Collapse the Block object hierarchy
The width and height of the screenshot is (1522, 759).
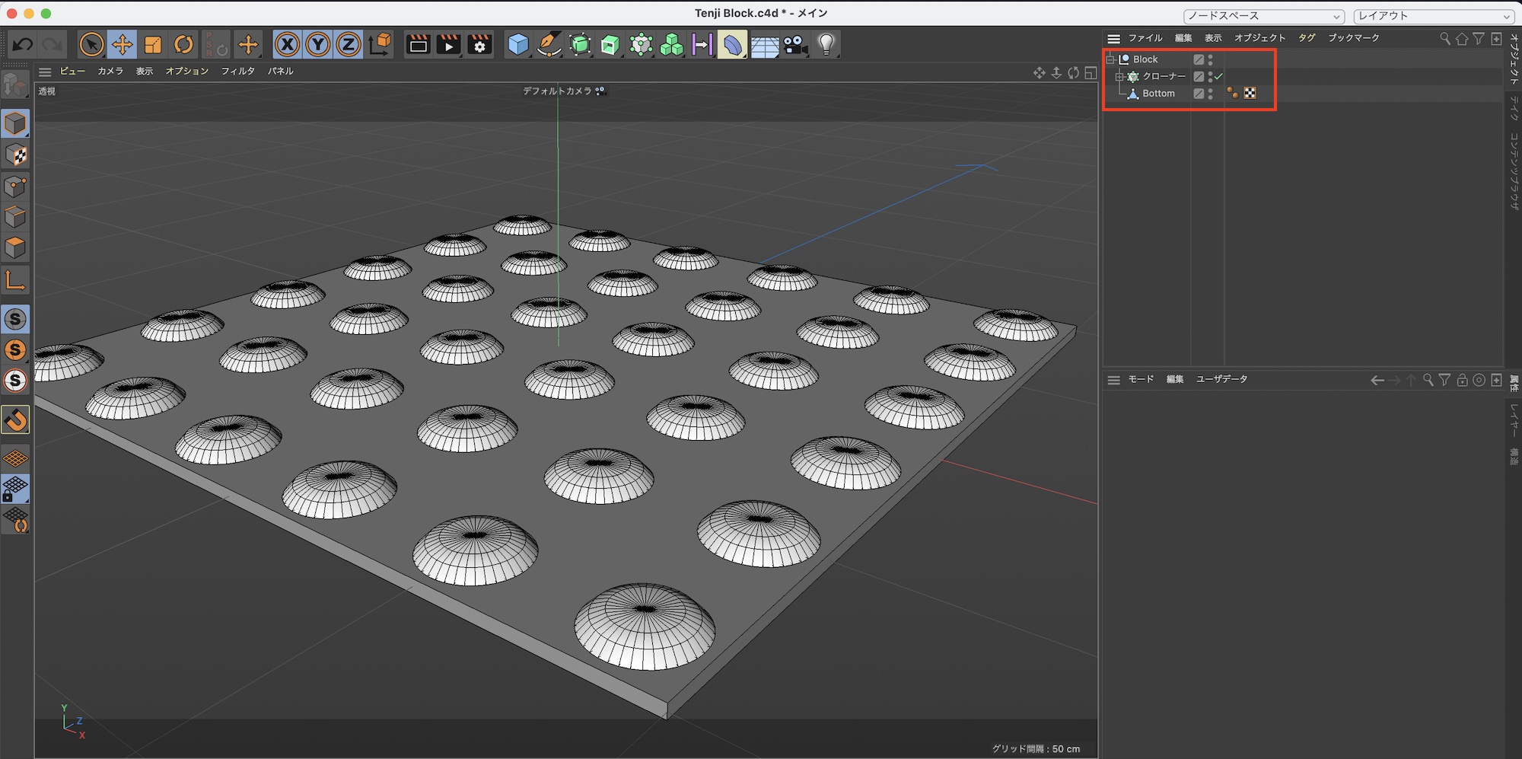click(1110, 59)
